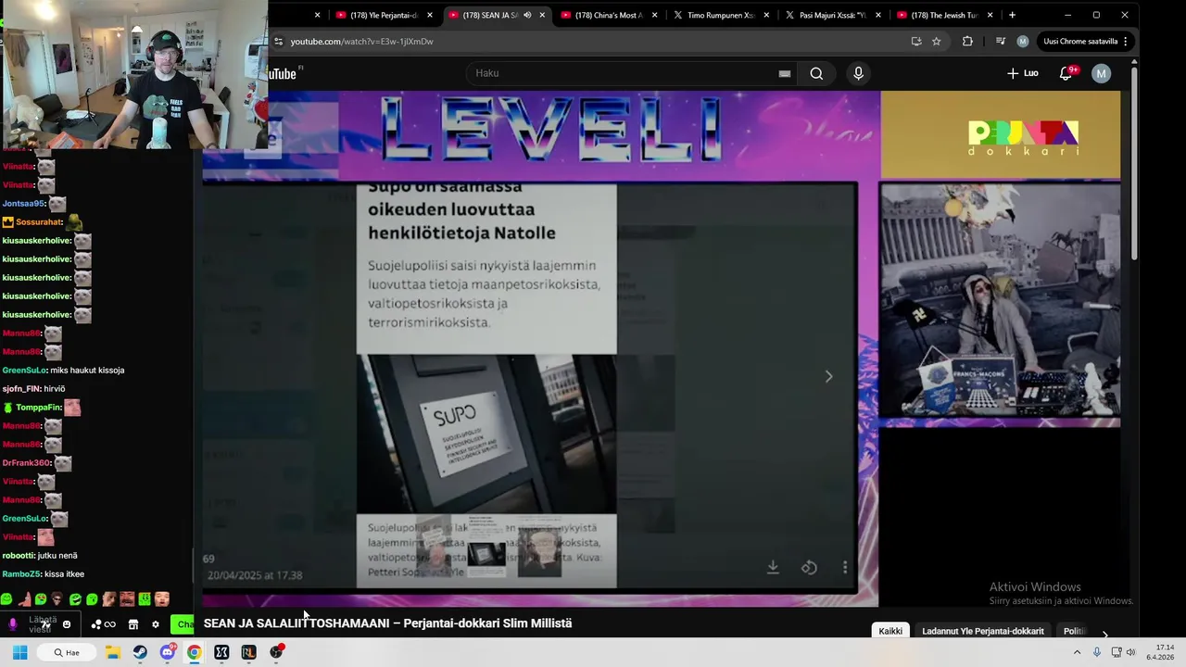Open chat settings gear icon
1186x667 pixels.
(x=156, y=624)
